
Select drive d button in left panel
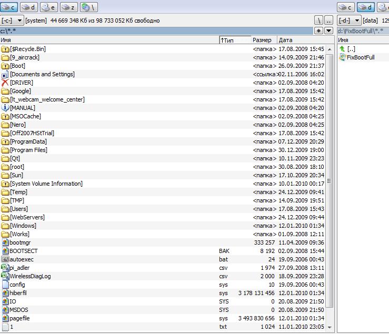coord(29,7)
